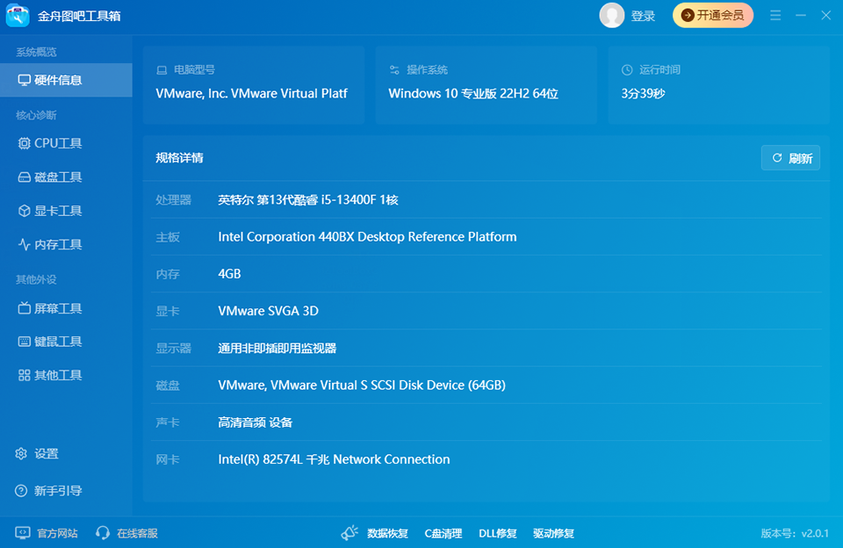Image resolution: width=843 pixels, height=548 pixels.
Task: Click the 官方网站 monitor icon
Action: pos(23,533)
